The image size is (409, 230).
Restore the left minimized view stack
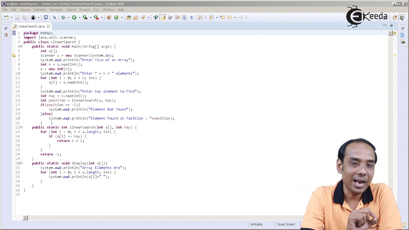(6, 28)
